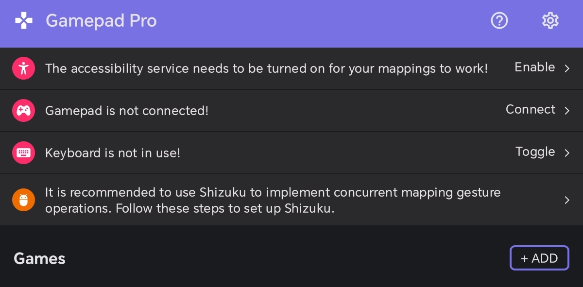Open the accessibility service warning message

[266, 68]
